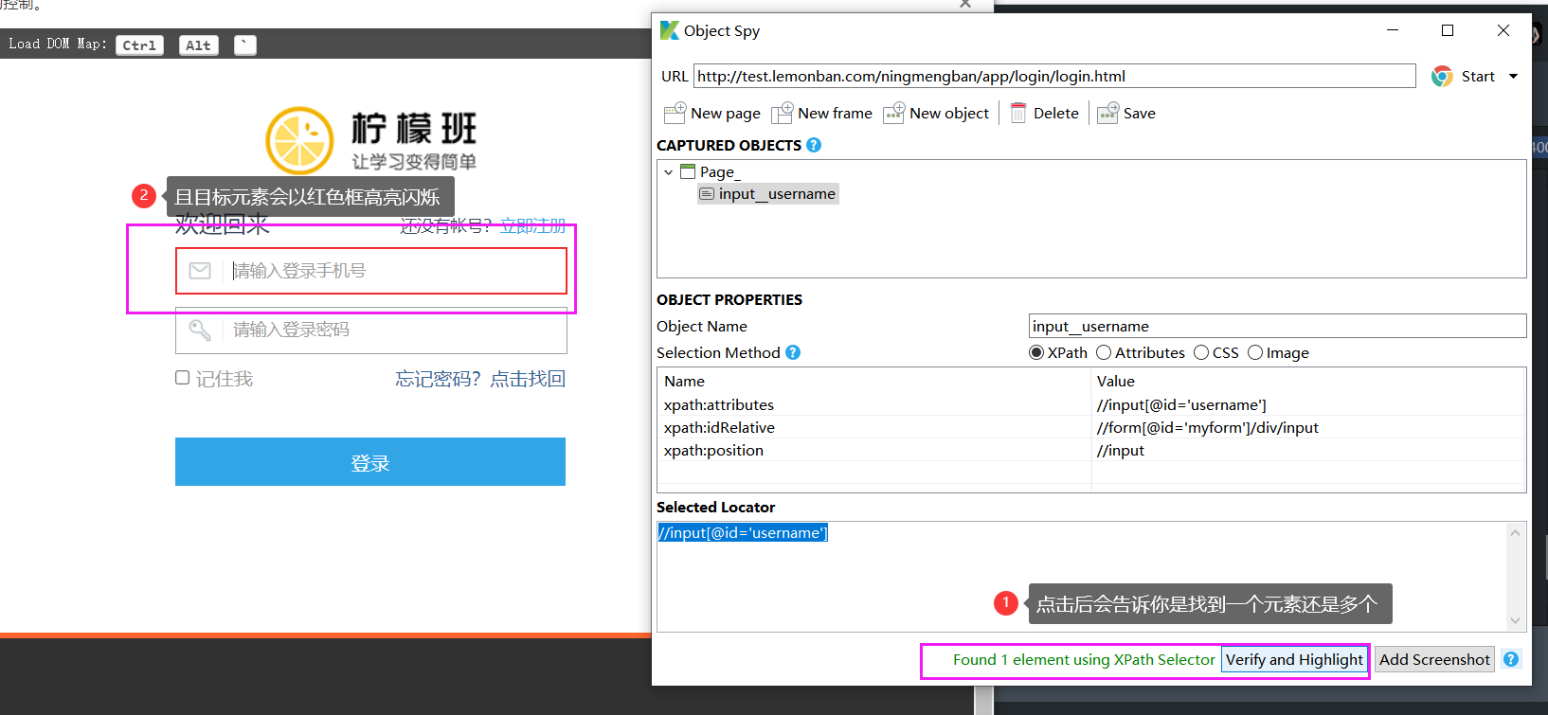Select input__username in captured objects

[767, 194]
